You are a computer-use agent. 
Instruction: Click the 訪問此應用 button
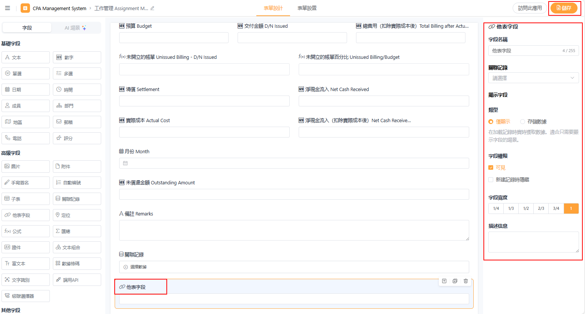click(x=530, y=8)
